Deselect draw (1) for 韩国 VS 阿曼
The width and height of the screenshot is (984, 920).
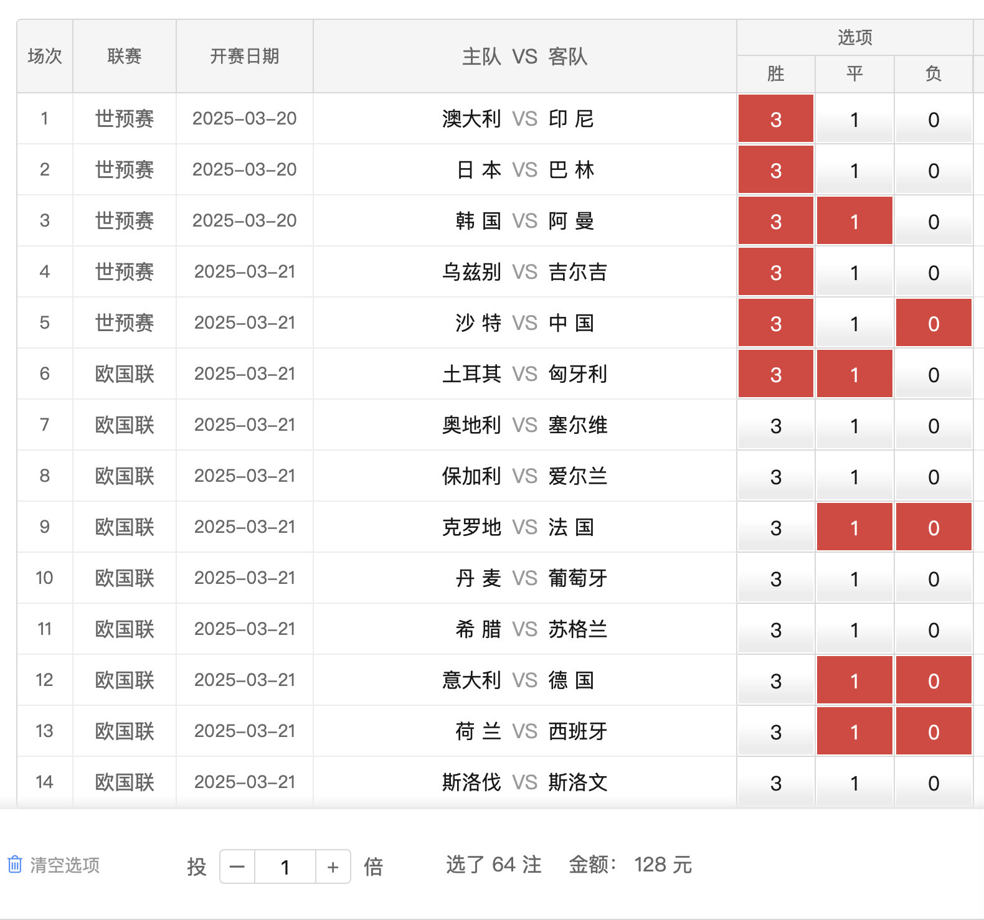coord(854,221)
